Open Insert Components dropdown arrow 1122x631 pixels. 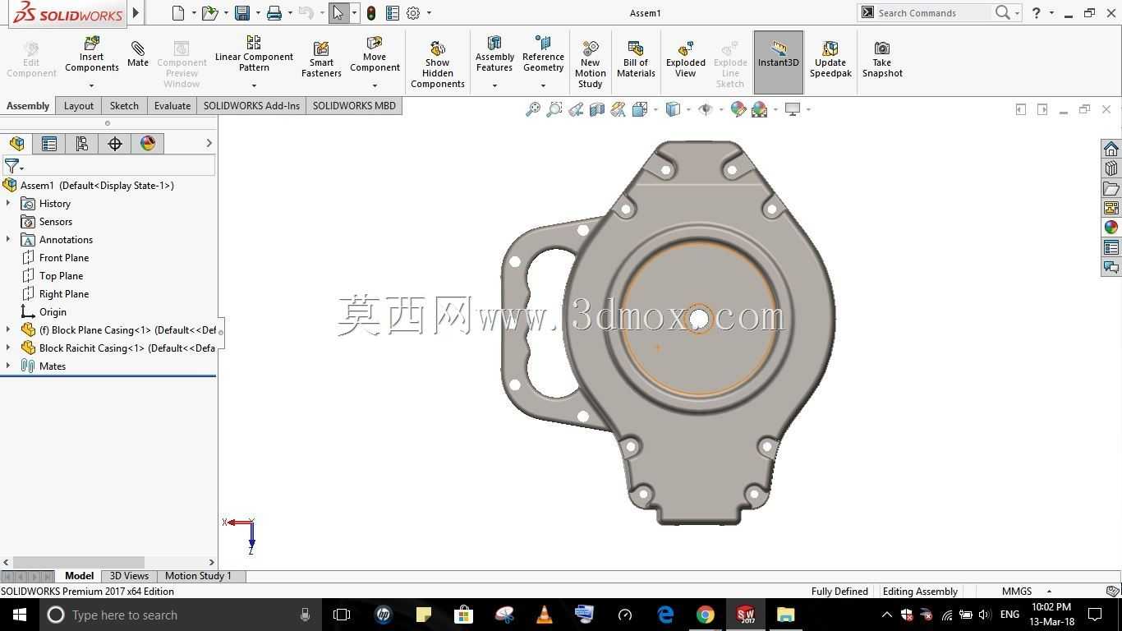pos(91,85)
